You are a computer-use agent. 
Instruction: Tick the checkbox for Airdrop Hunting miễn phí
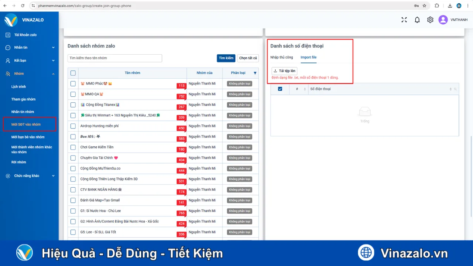point(73,126)
